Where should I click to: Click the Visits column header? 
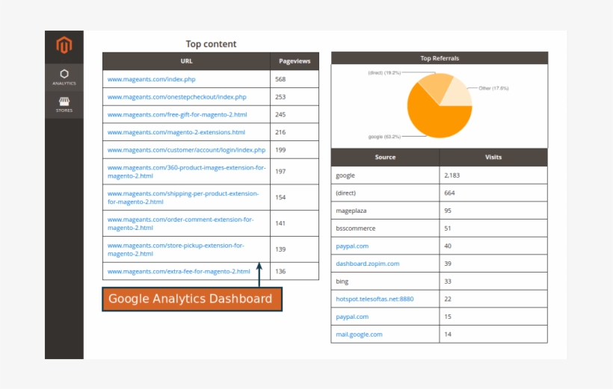[x=493, y=157]
